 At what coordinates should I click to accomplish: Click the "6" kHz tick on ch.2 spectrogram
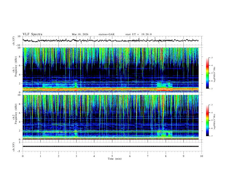(20, 113)
